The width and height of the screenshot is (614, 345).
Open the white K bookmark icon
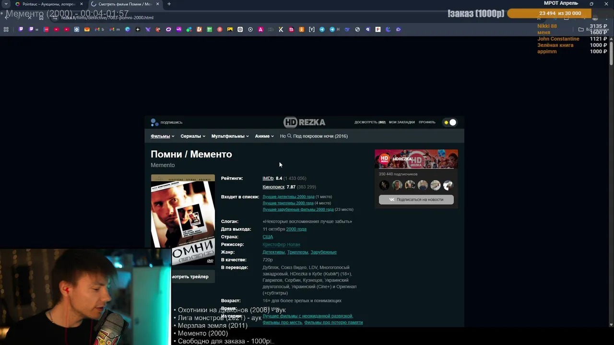pyautogui.click(x=281, y=29)
